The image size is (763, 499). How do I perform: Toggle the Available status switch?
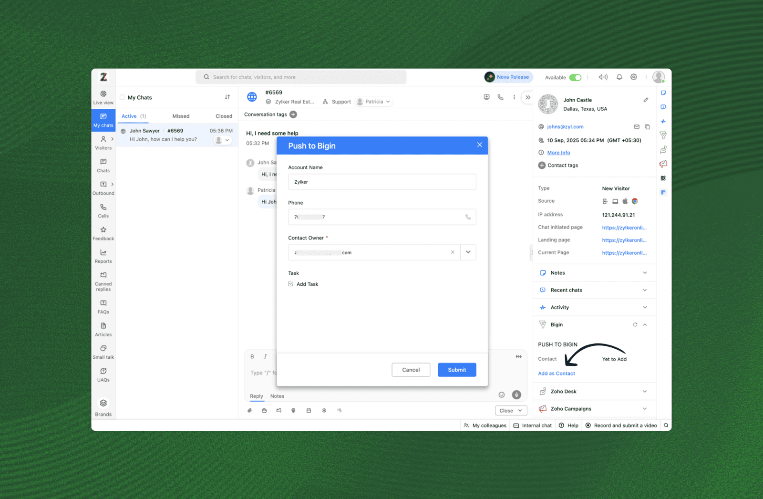coord(575,78)
